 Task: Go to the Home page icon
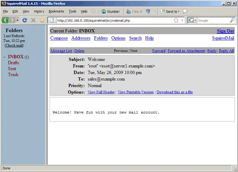[42, 20]
